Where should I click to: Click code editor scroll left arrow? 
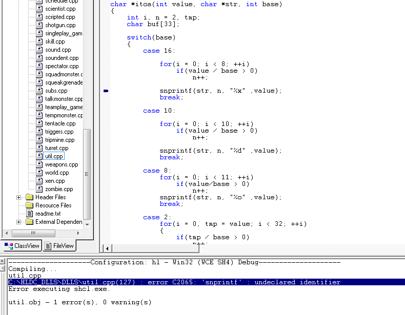[x=107, y=249]
